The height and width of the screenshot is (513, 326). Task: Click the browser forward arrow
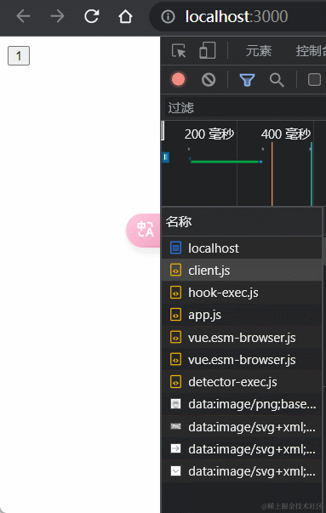coord(57,16)
